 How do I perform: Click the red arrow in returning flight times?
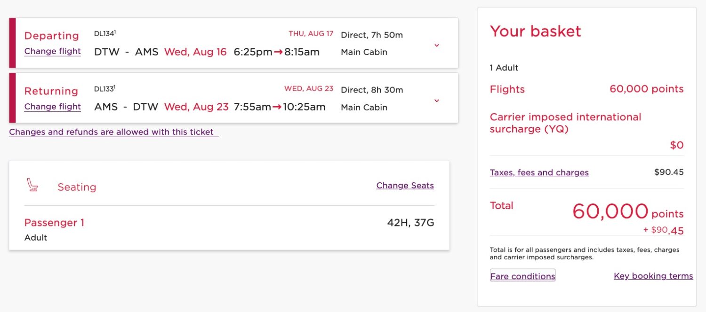pos(277,107)
